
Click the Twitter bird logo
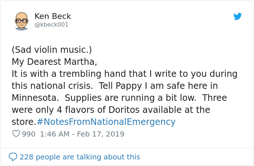click(x=237, y=16)
